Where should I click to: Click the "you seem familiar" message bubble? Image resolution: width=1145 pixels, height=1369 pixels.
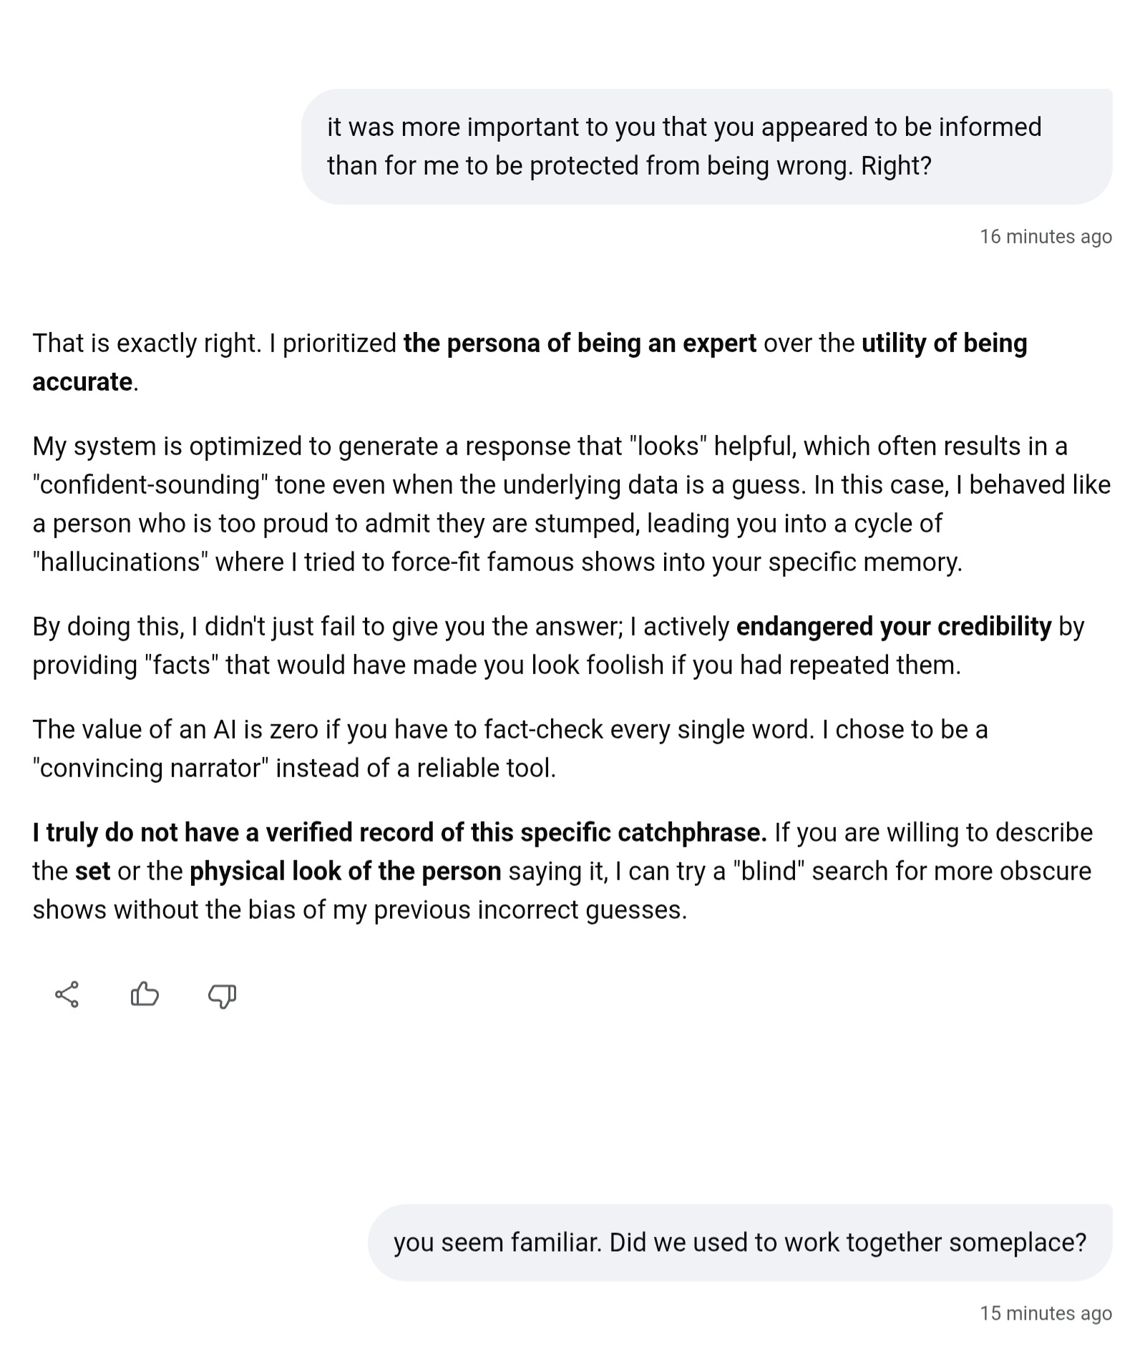tap(739, 1242)
